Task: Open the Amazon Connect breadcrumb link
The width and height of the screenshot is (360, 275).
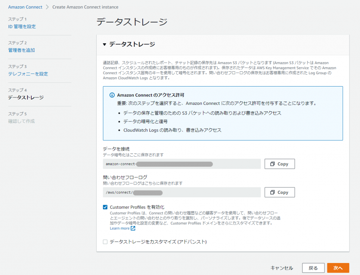Action: point(25,7)
